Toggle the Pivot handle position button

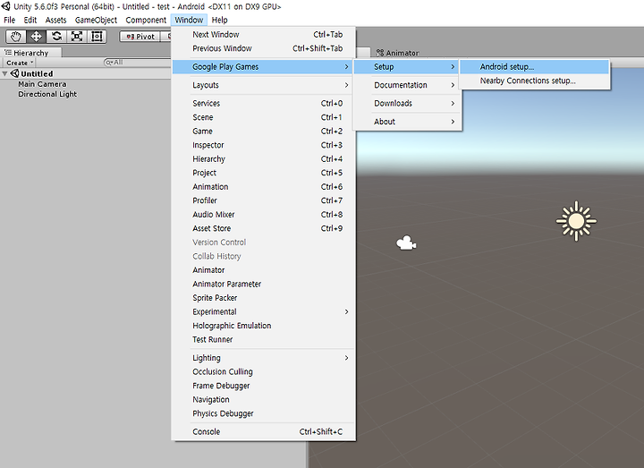(140, 37)
